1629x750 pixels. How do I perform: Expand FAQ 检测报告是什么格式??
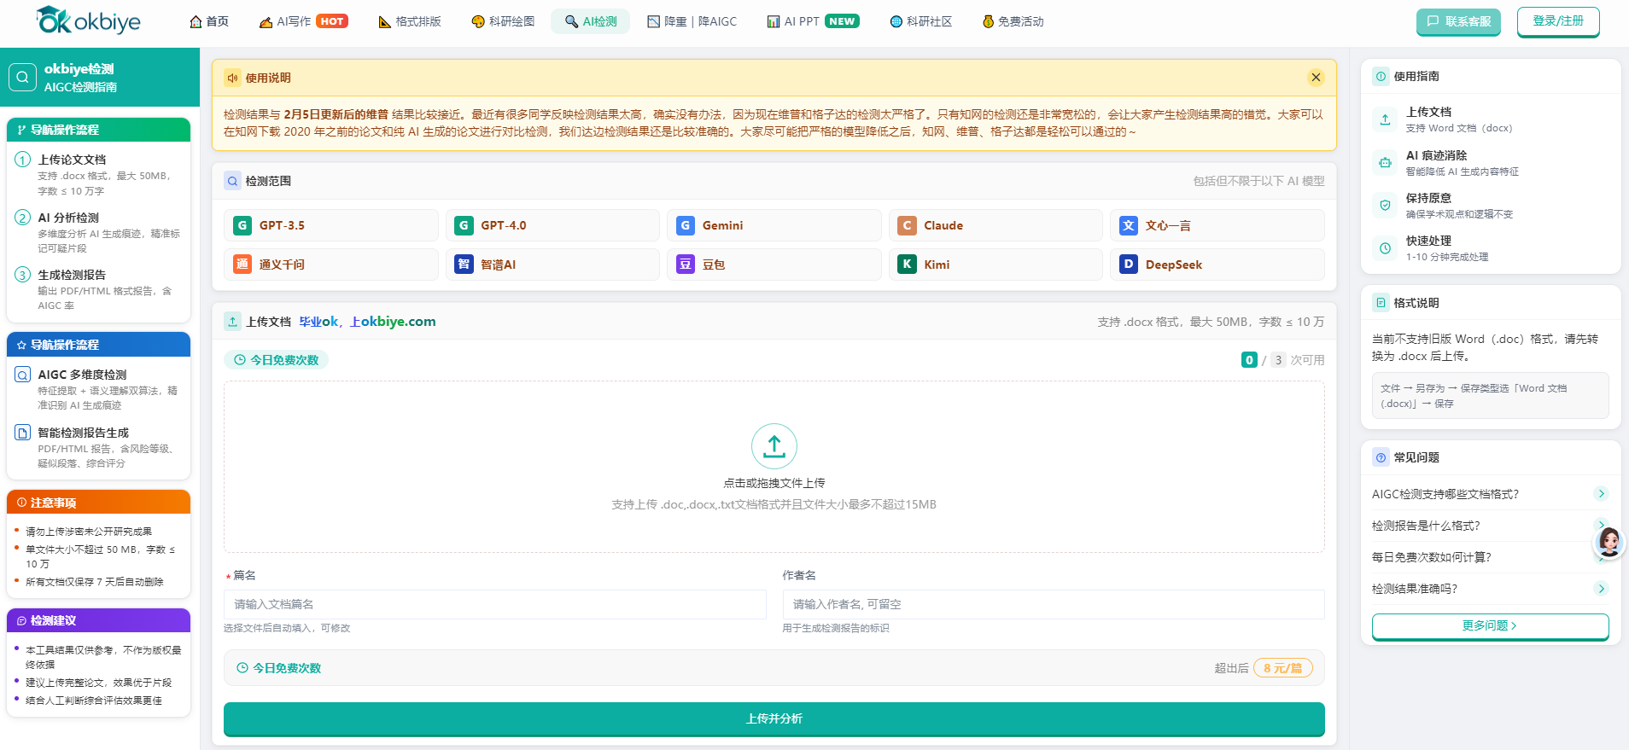[1490, 526]
